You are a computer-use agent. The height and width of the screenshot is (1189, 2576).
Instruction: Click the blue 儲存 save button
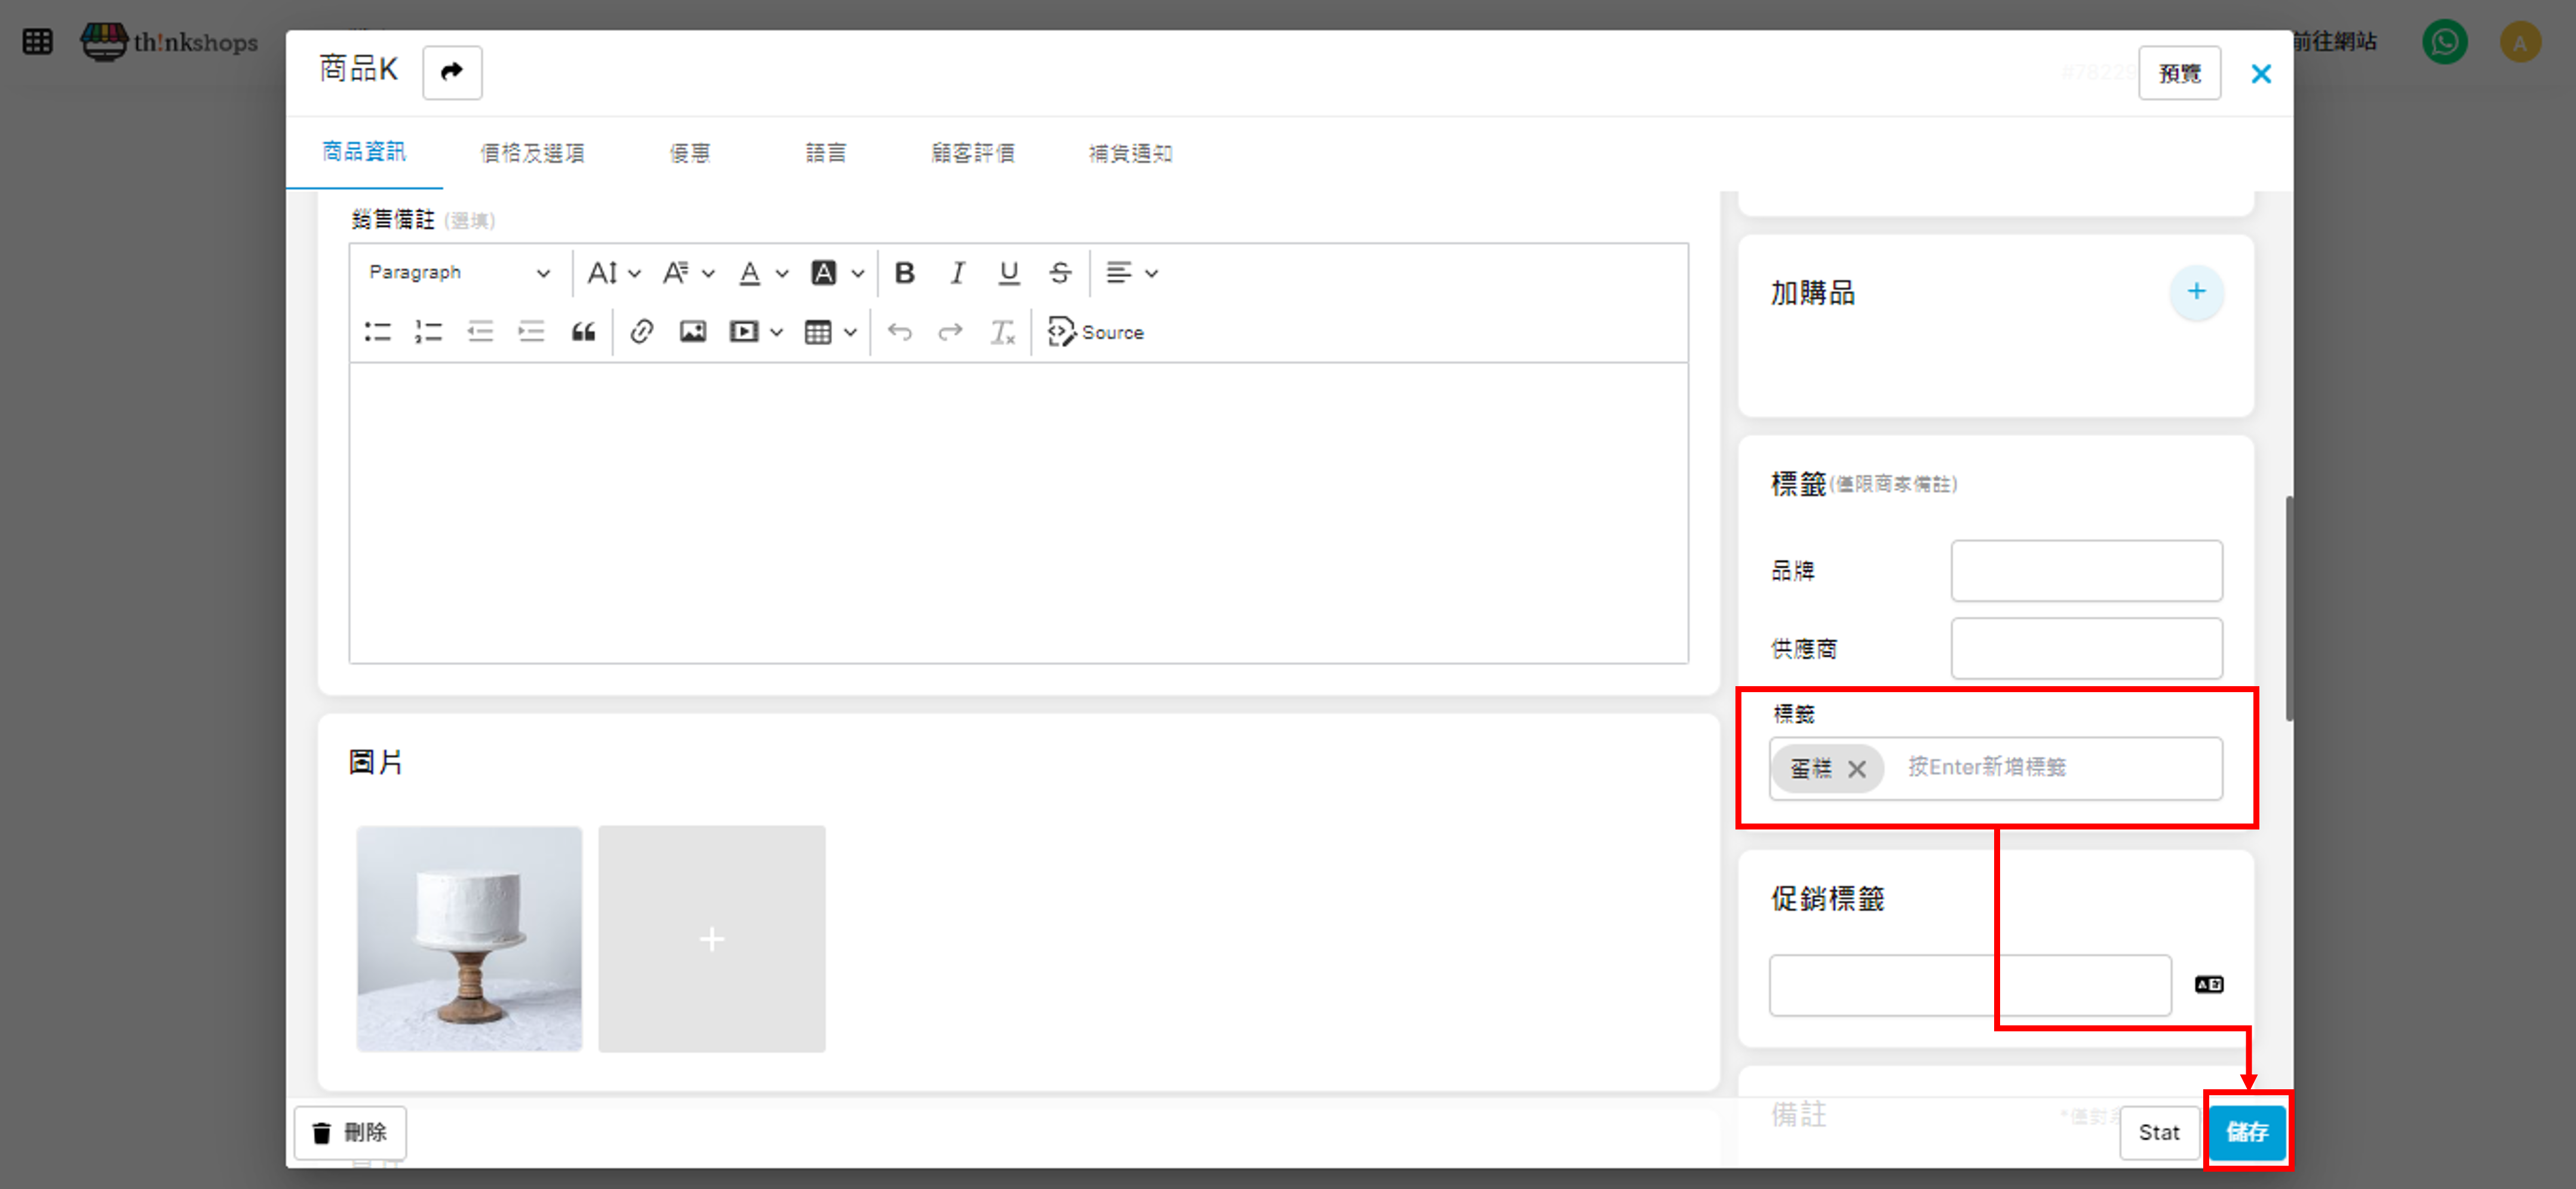click(x=2246, y=1132)
